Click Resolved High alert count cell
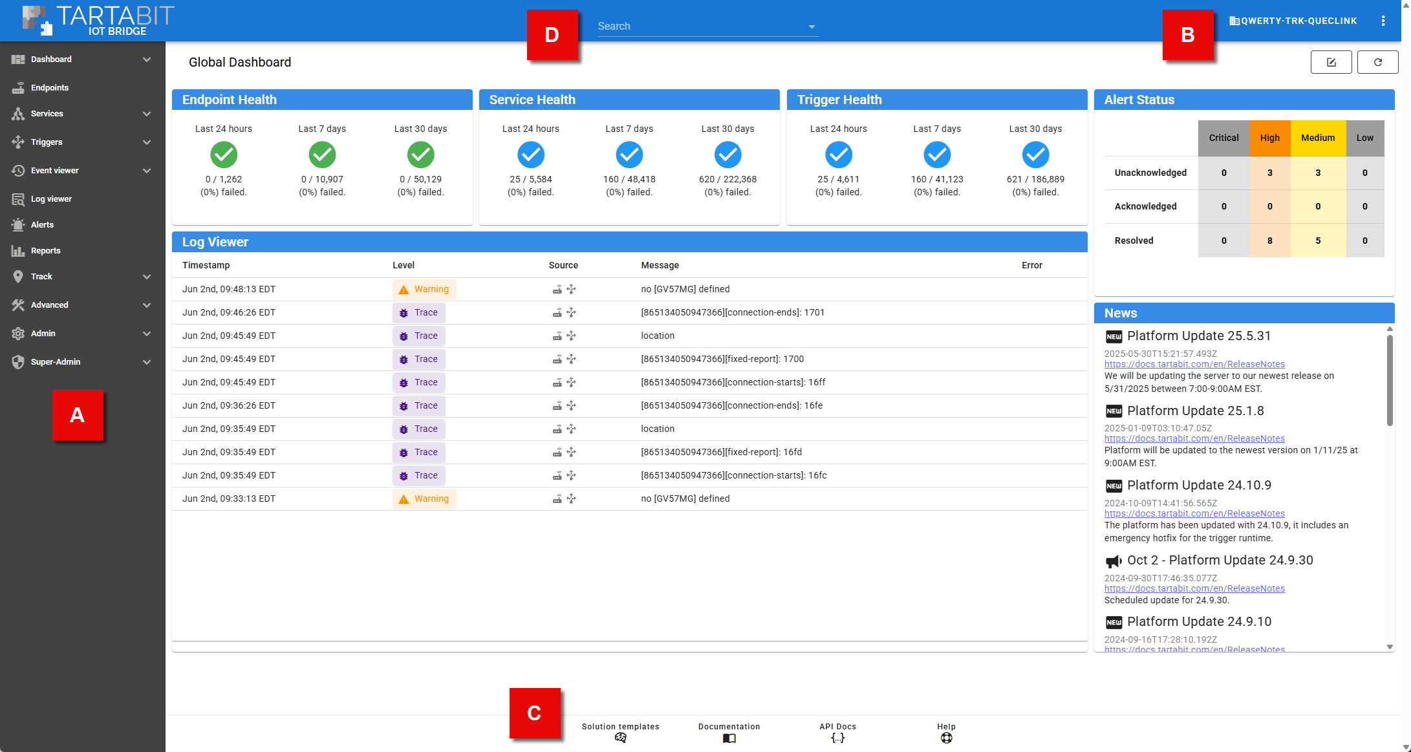The width and height of the screenshot is (1411, 752). 1270,241
